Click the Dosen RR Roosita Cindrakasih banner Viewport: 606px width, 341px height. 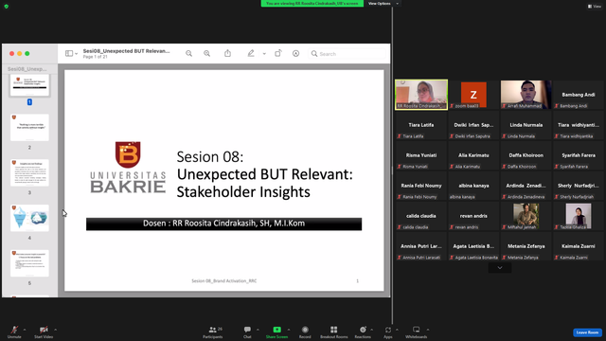pyautogui.click(x=223, y=224)
